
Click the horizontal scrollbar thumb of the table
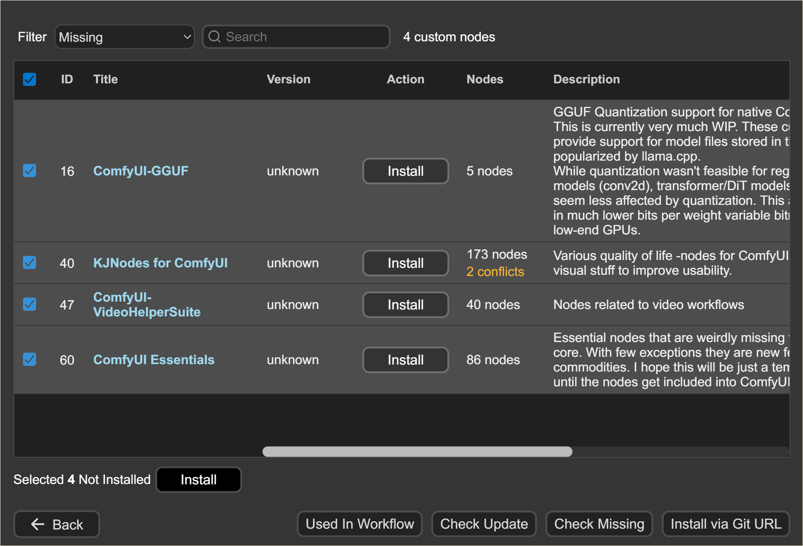[417, 451]
